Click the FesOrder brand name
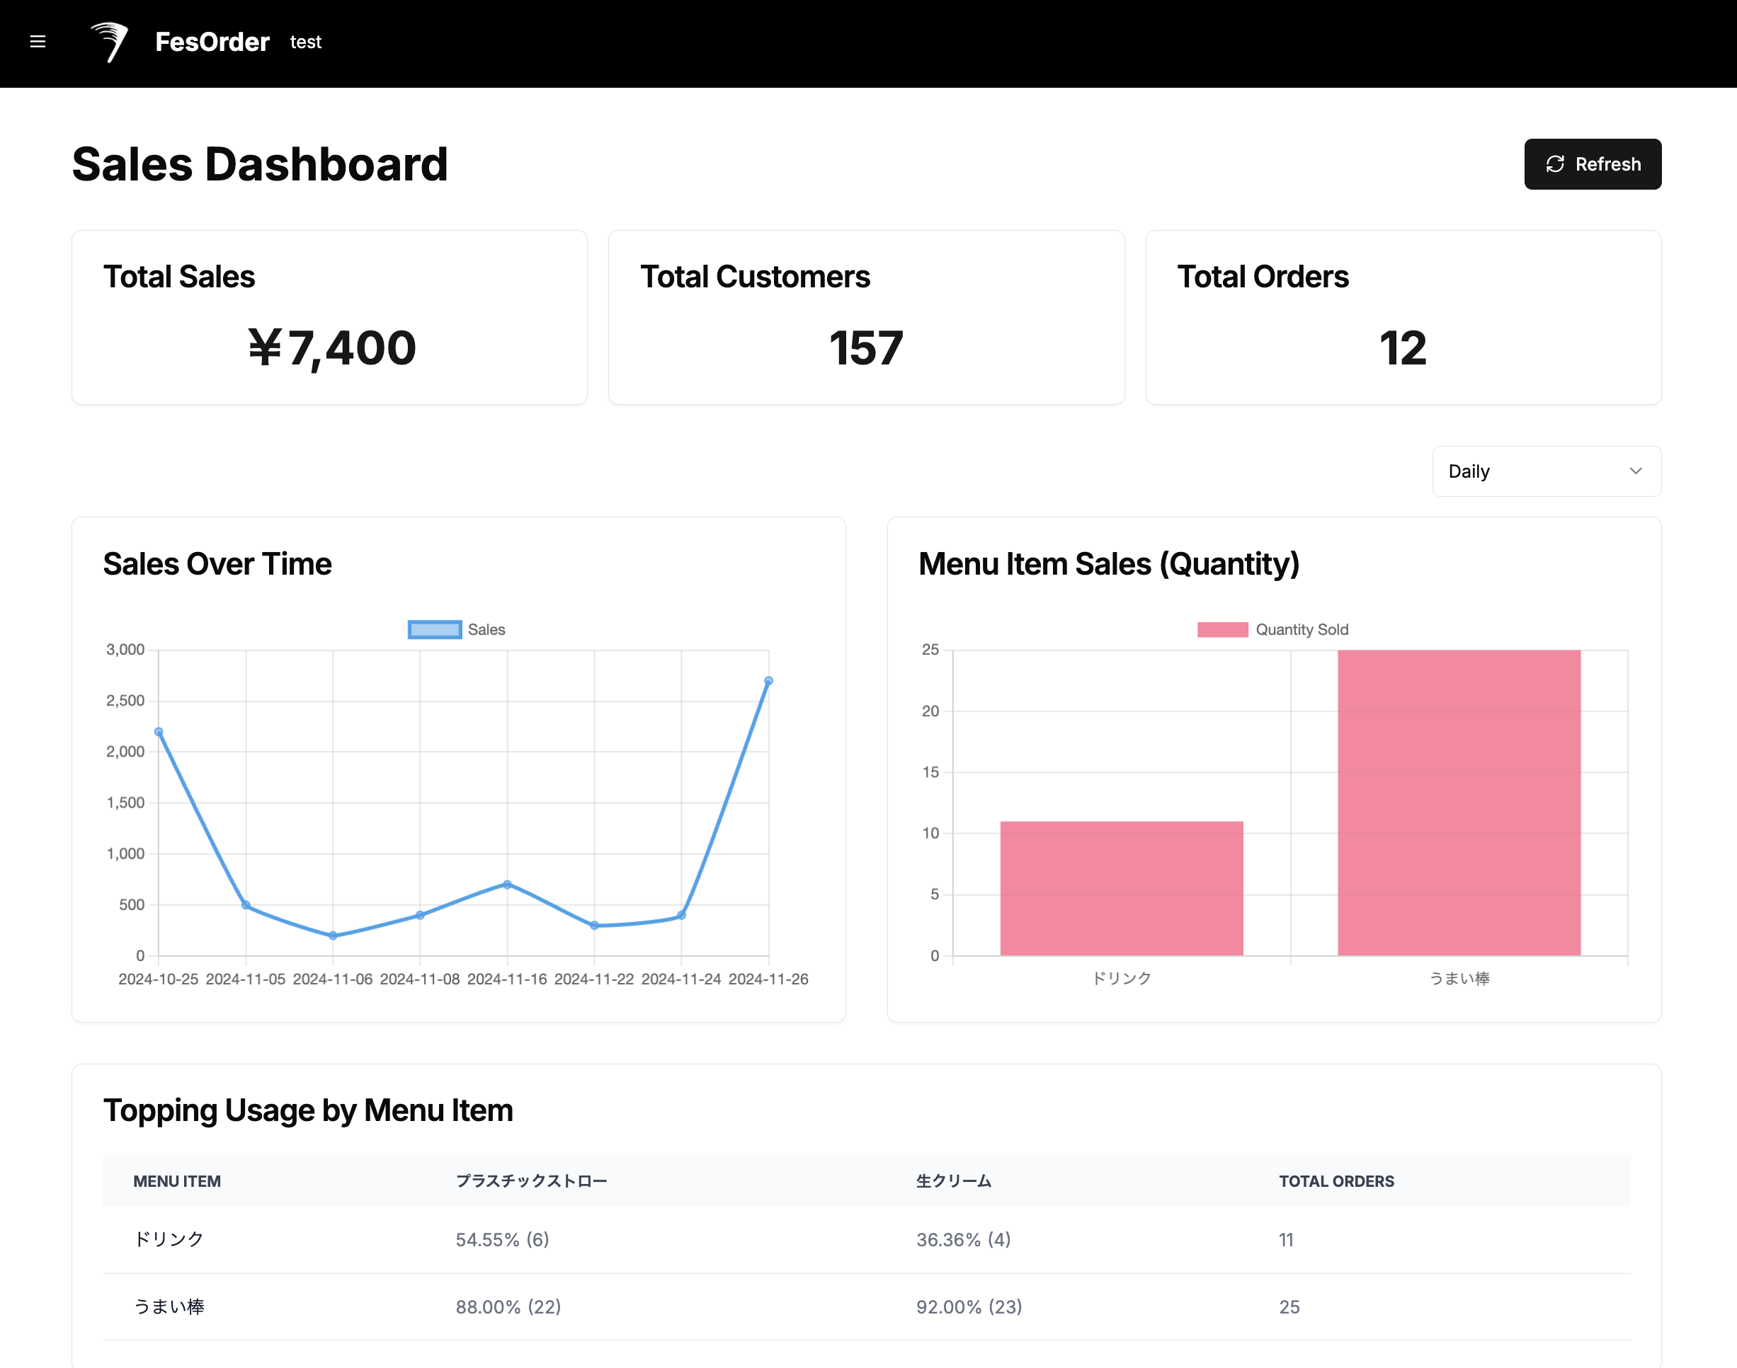 [212, 42]
